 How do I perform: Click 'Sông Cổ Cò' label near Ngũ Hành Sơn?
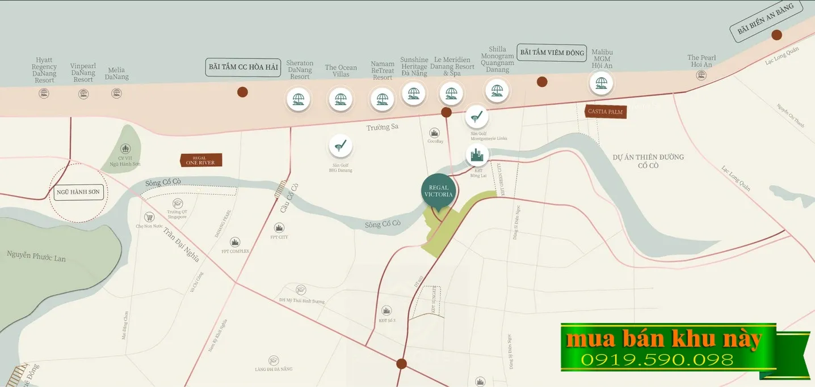pos(162,183)
